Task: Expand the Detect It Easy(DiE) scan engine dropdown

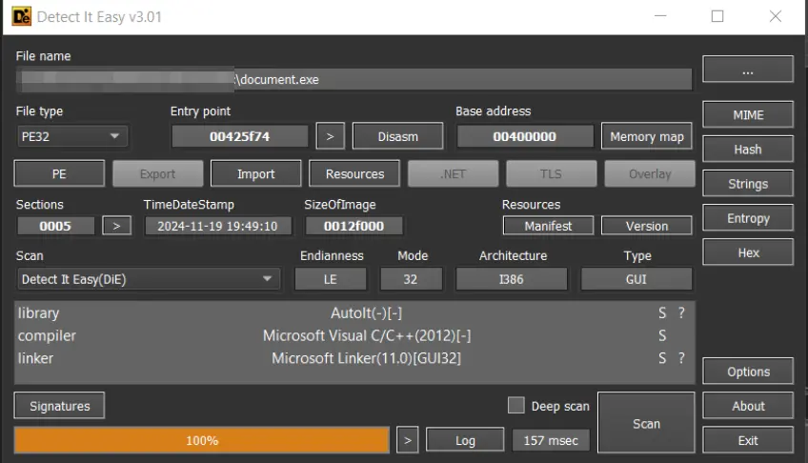Action: [x=149, y=279]
